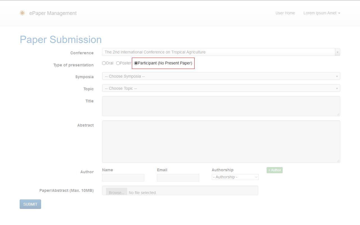Image resolution: width=360 pixels, height=225 pixels.
Task: Go to User Home page
Action: tap(285, 13)
